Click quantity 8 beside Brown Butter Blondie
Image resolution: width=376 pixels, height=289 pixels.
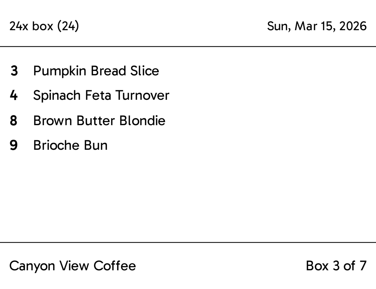pos(14,121)
